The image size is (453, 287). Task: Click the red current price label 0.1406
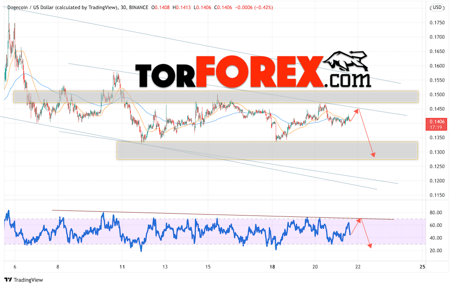436,122
